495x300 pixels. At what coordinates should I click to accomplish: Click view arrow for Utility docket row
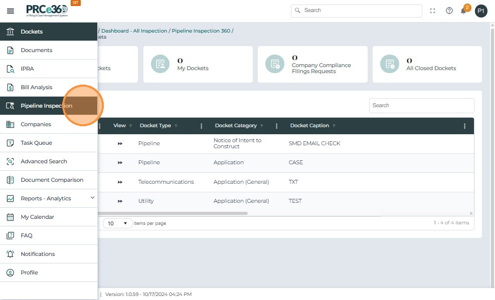120,201
